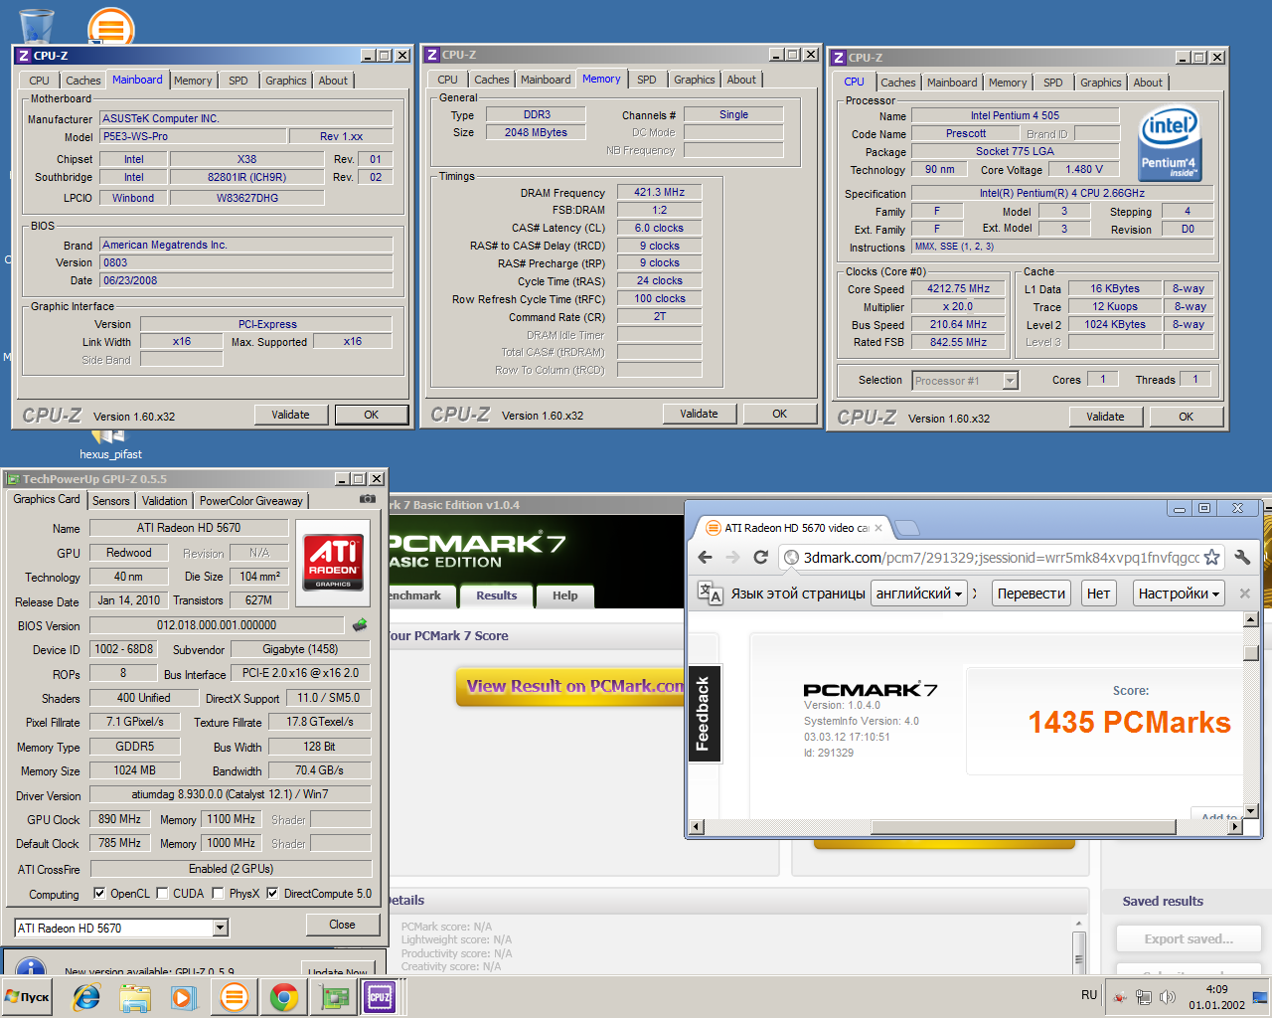Click the translate icon in Chrome bar
Screen dimensions: 1272x1018
(710, 593)
